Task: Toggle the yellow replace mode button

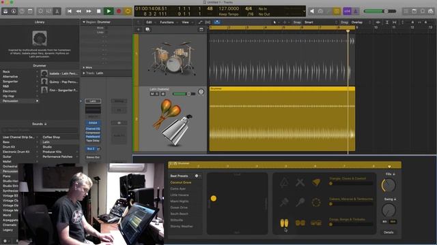Action: coord(337,11)
